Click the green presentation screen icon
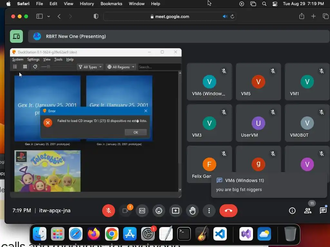330x247 pixels. click(x=16, y=36)
